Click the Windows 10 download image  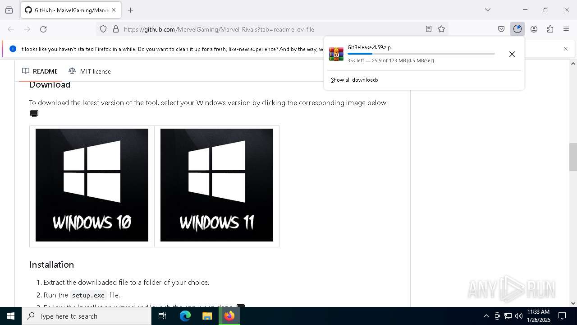tap(92, 185)
